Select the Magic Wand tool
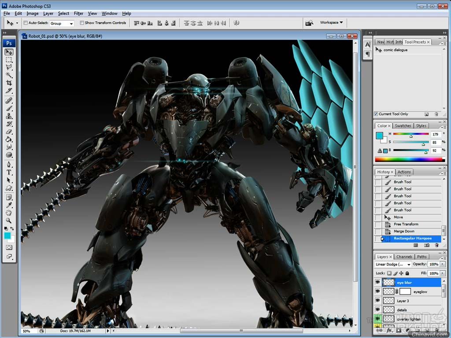This screenshot has width=451, height=338. 9,75
